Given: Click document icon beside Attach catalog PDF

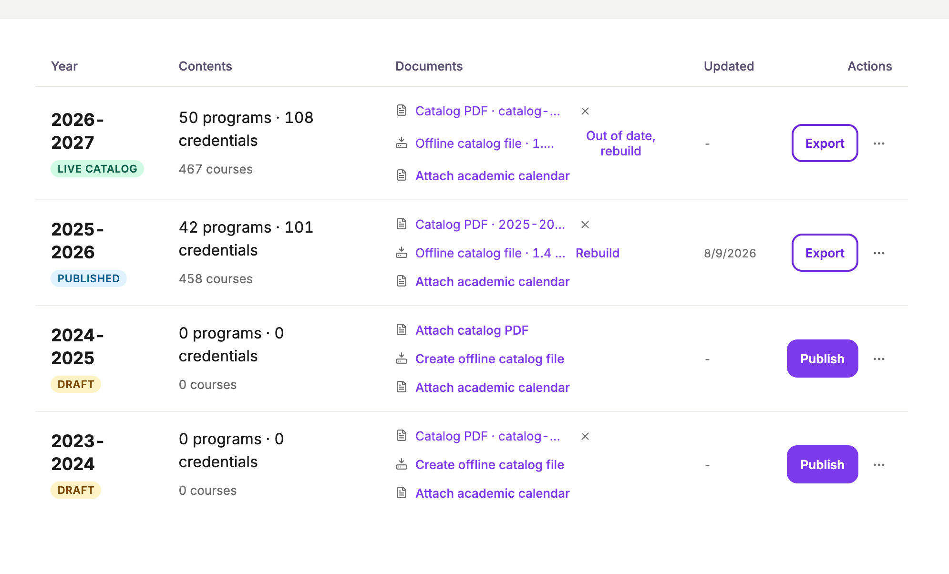Looking at the screenshot, I should coord(402,330).
